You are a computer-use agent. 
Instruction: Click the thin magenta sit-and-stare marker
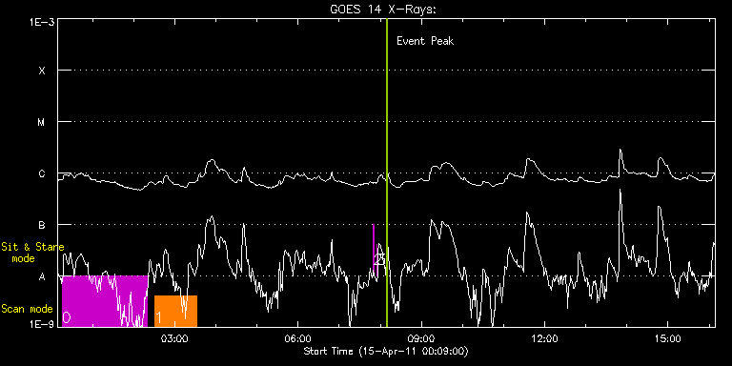pyautogui.click(x=374, y=251)
